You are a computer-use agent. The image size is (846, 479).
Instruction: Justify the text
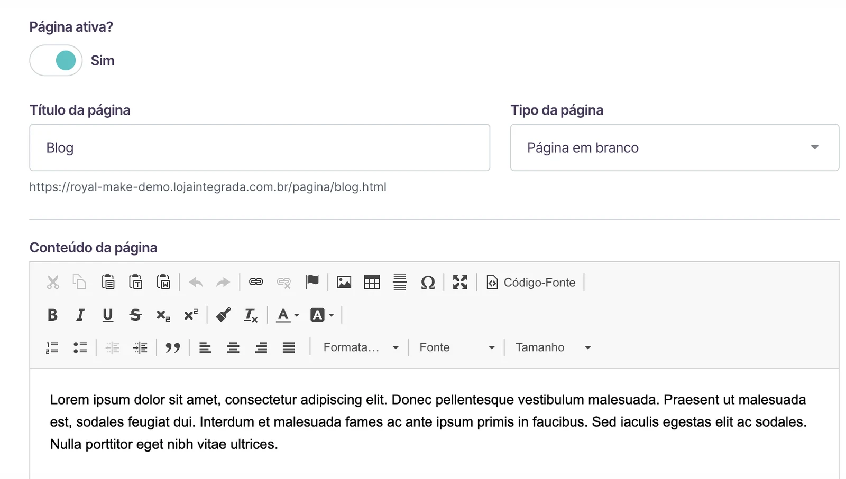pyautogui.click(x=289, y=347)
